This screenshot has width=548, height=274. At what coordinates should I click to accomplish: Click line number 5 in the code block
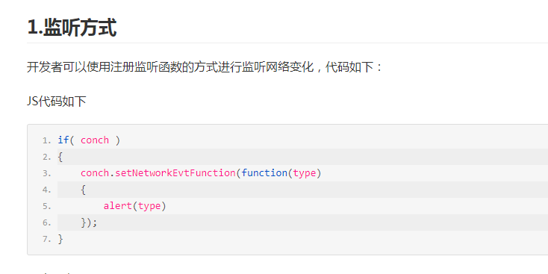coord(47,206)
